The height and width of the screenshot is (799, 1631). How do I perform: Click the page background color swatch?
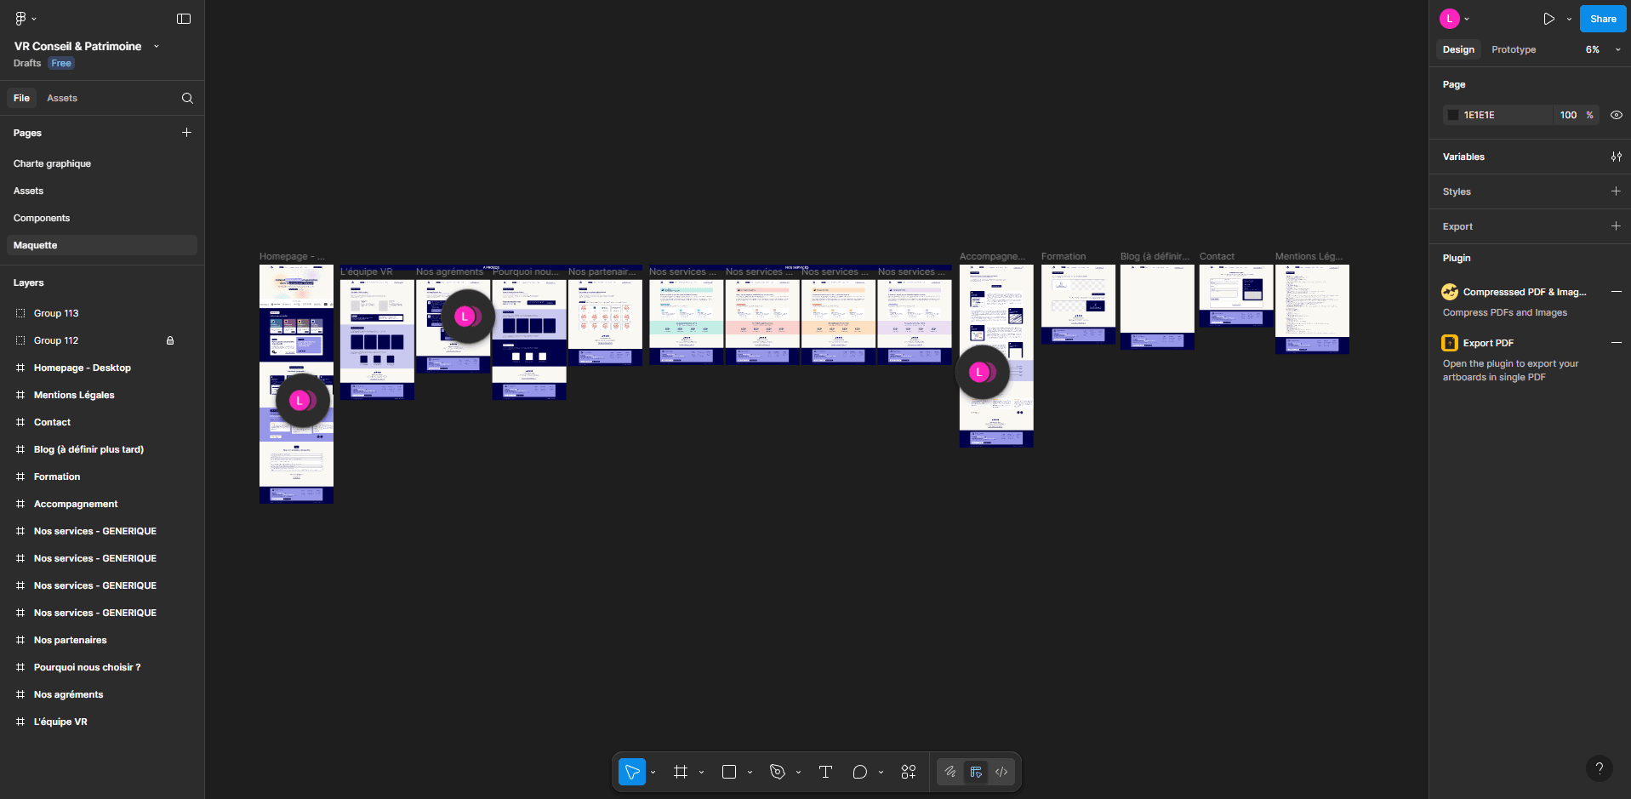click(x=1453, y=115)
